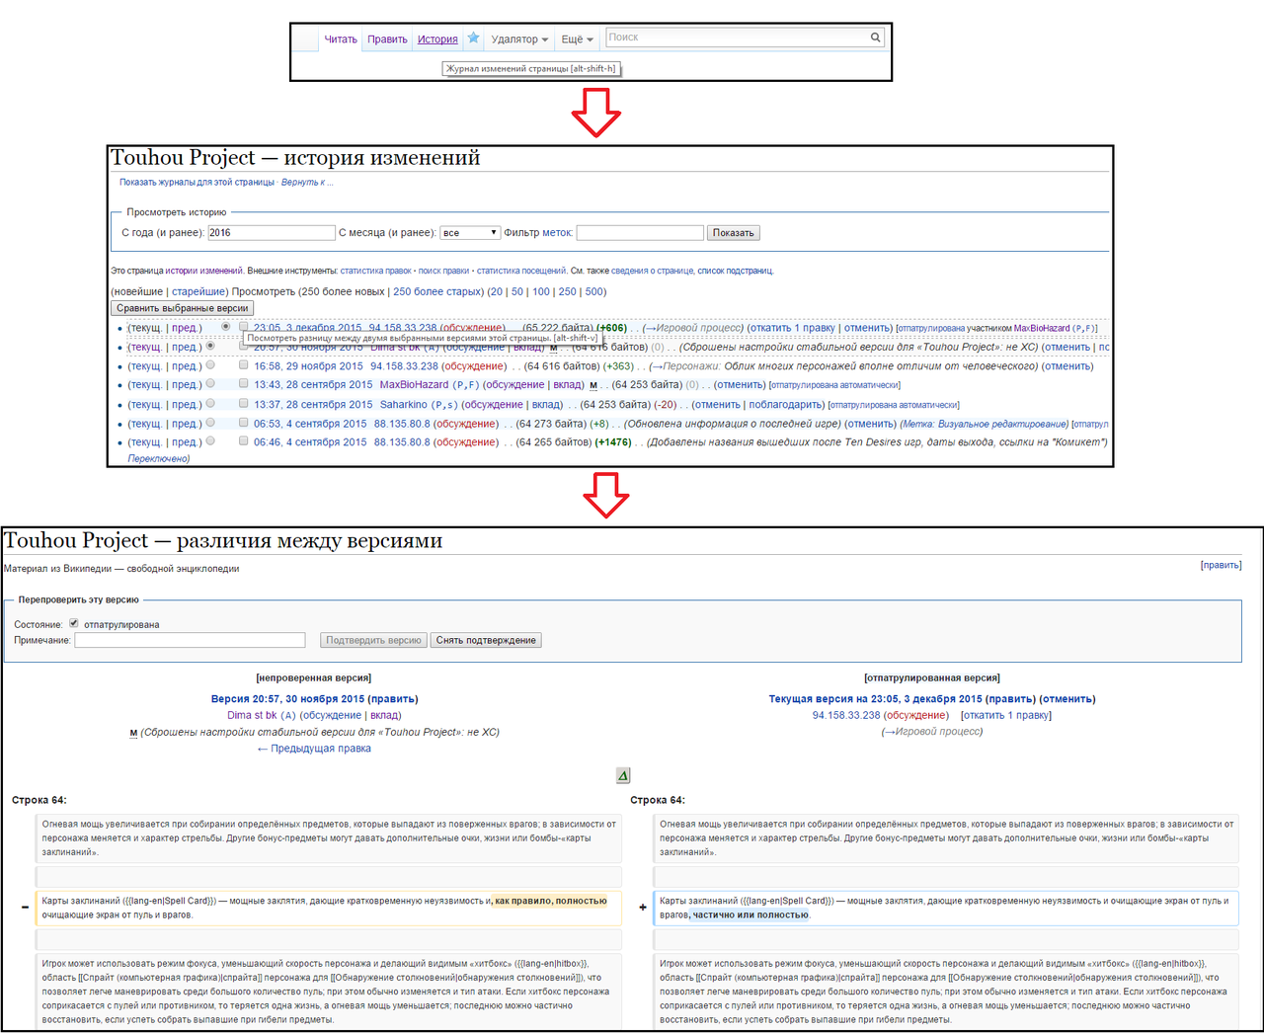Tick checkbox for 06:46, 4 сентября 2015 revision
Viewport: 1264px width, 1033px height.
[x=243, y=440]
